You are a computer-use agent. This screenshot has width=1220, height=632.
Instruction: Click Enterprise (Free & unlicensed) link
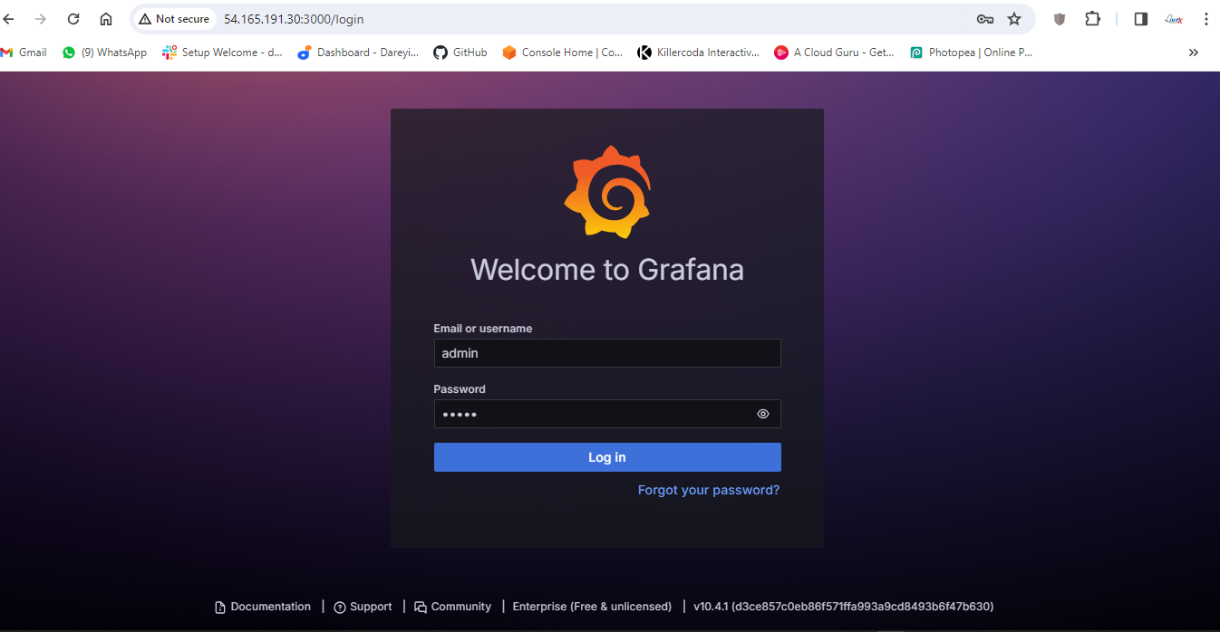[x=592, y=607]
